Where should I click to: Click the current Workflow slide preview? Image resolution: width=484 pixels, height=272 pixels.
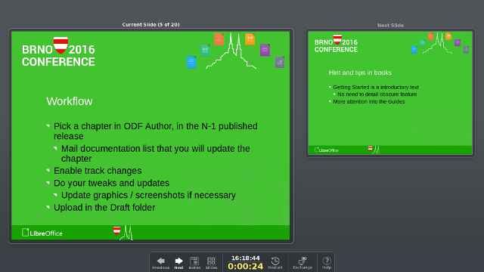[x=150, y=136]
